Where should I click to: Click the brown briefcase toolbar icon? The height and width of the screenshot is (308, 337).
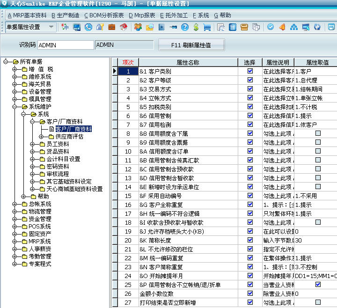pyautogui.click(x=111, y=27)
